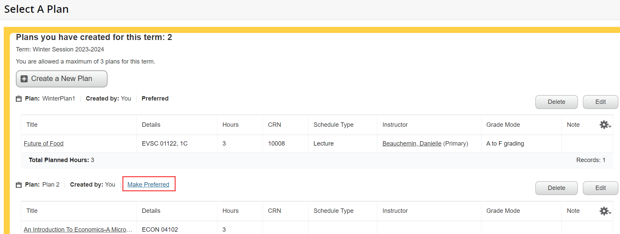
Task: Click the Grade Mode header in the WinterPlan1 table
Action: pos(503,125)
